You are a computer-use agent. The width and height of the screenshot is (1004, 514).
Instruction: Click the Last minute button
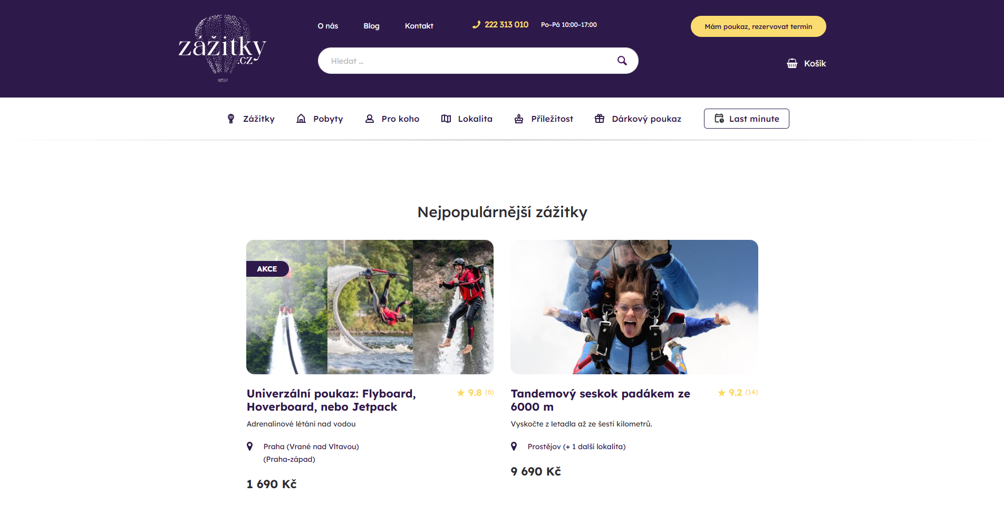pyautogui.click(x=747, y=119)
